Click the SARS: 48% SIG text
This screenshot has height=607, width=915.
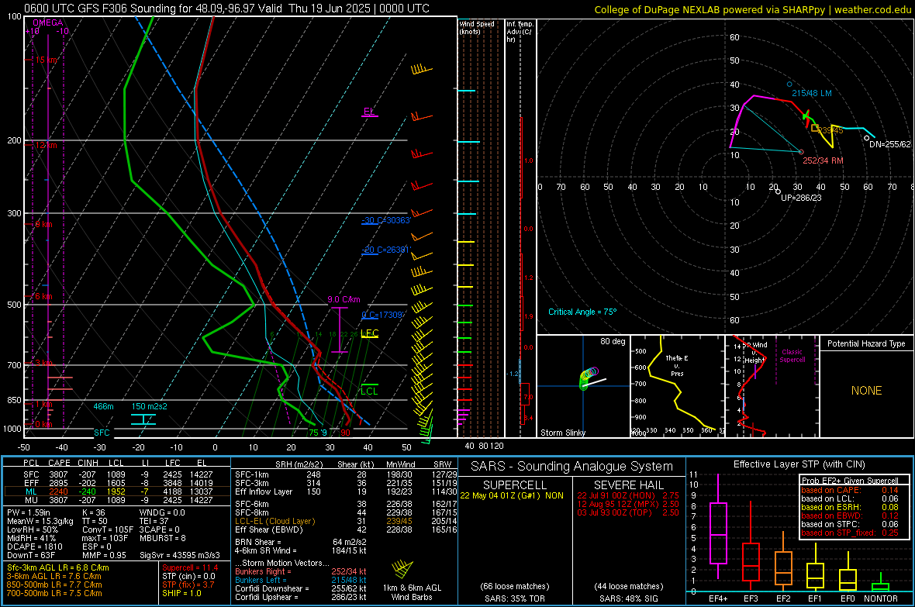pyautogui.click(x=629, y=598)
